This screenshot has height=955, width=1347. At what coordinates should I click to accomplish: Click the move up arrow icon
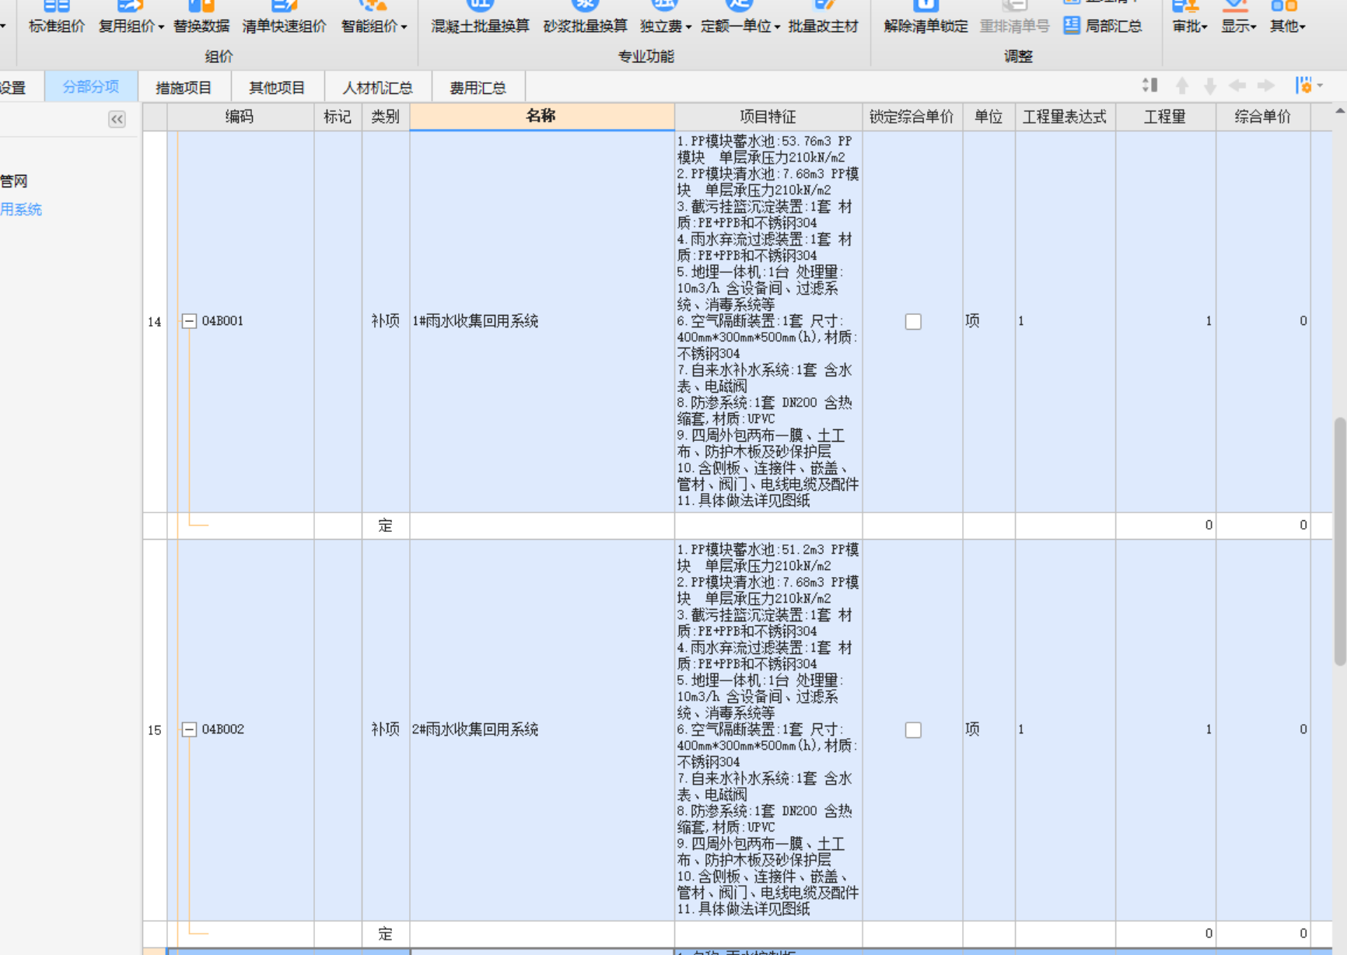tap(1182, 86)
